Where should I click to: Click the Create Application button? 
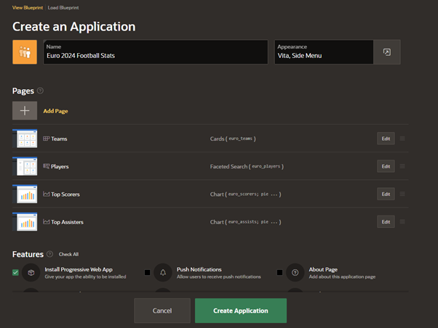tap(241, 311)
